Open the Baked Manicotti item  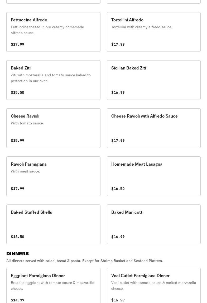153,224
